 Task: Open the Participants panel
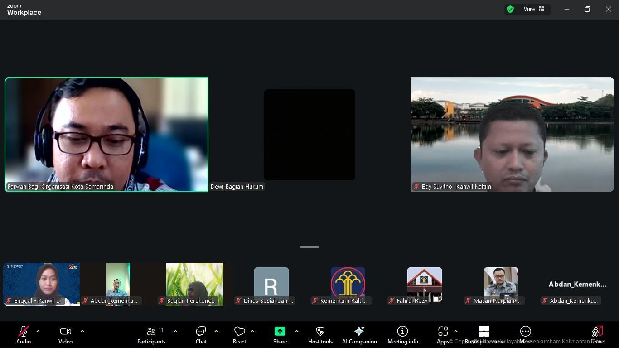[151, 334]
